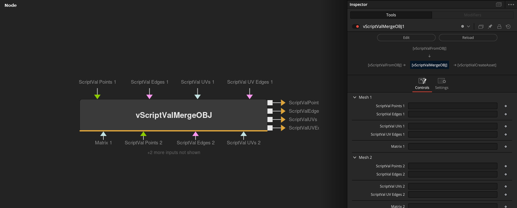Image resolution: width=517 pixels, height=208 pixels.
Task: Select the highlighted [vScriptValMergeOBJ] label
Action: click(x=429, y=65)
